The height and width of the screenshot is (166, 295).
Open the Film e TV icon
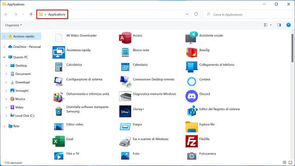58,156
